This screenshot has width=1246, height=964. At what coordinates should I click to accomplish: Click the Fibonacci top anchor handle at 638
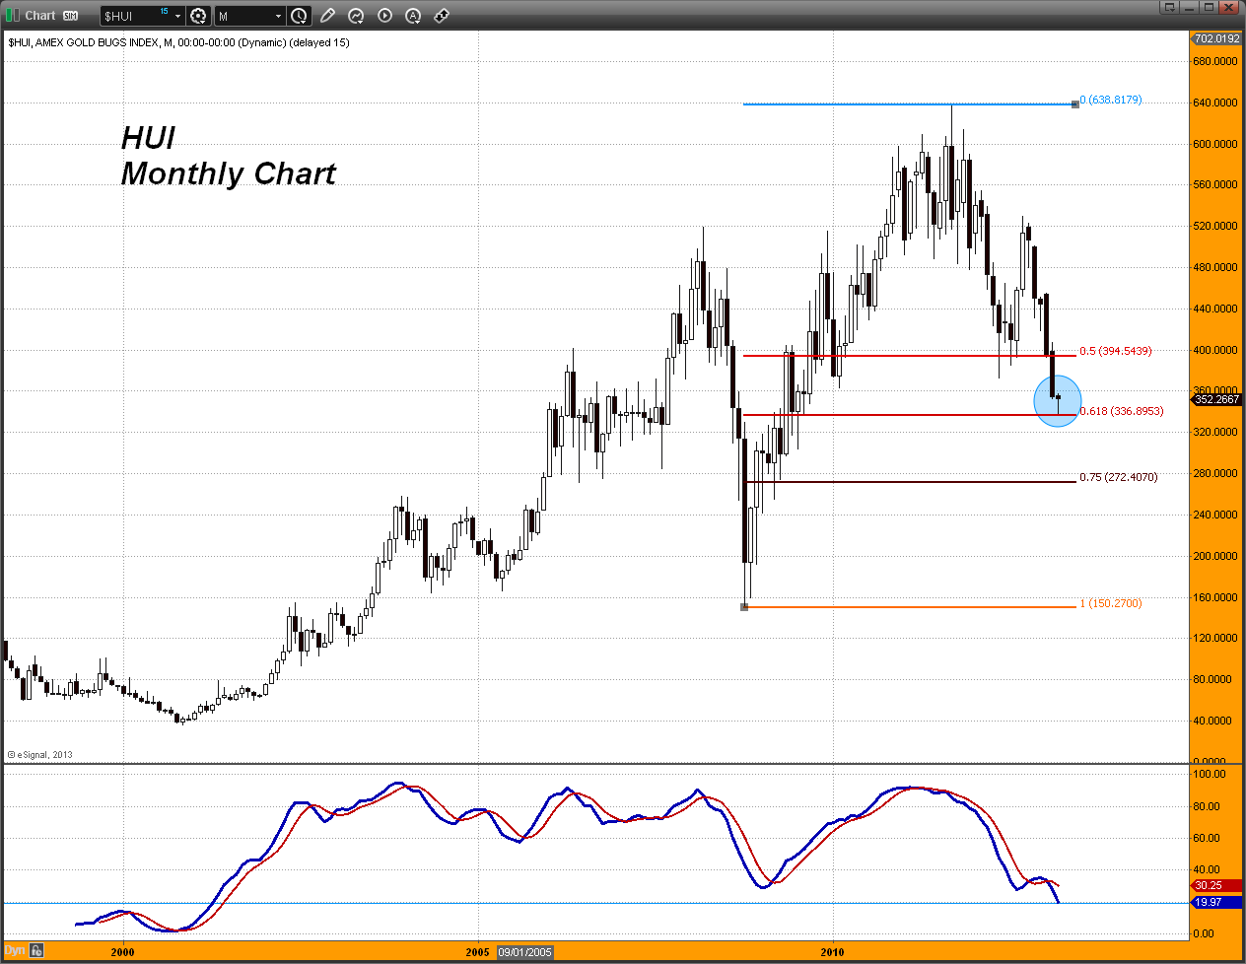click(x=1075, y=103)
